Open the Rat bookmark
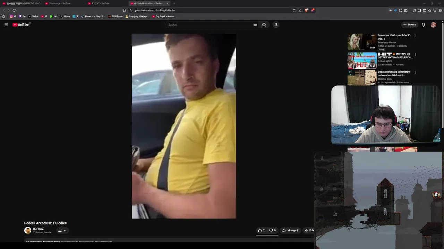Image resolution: width=444 pixels, height=249 pixels. point(22,16)
